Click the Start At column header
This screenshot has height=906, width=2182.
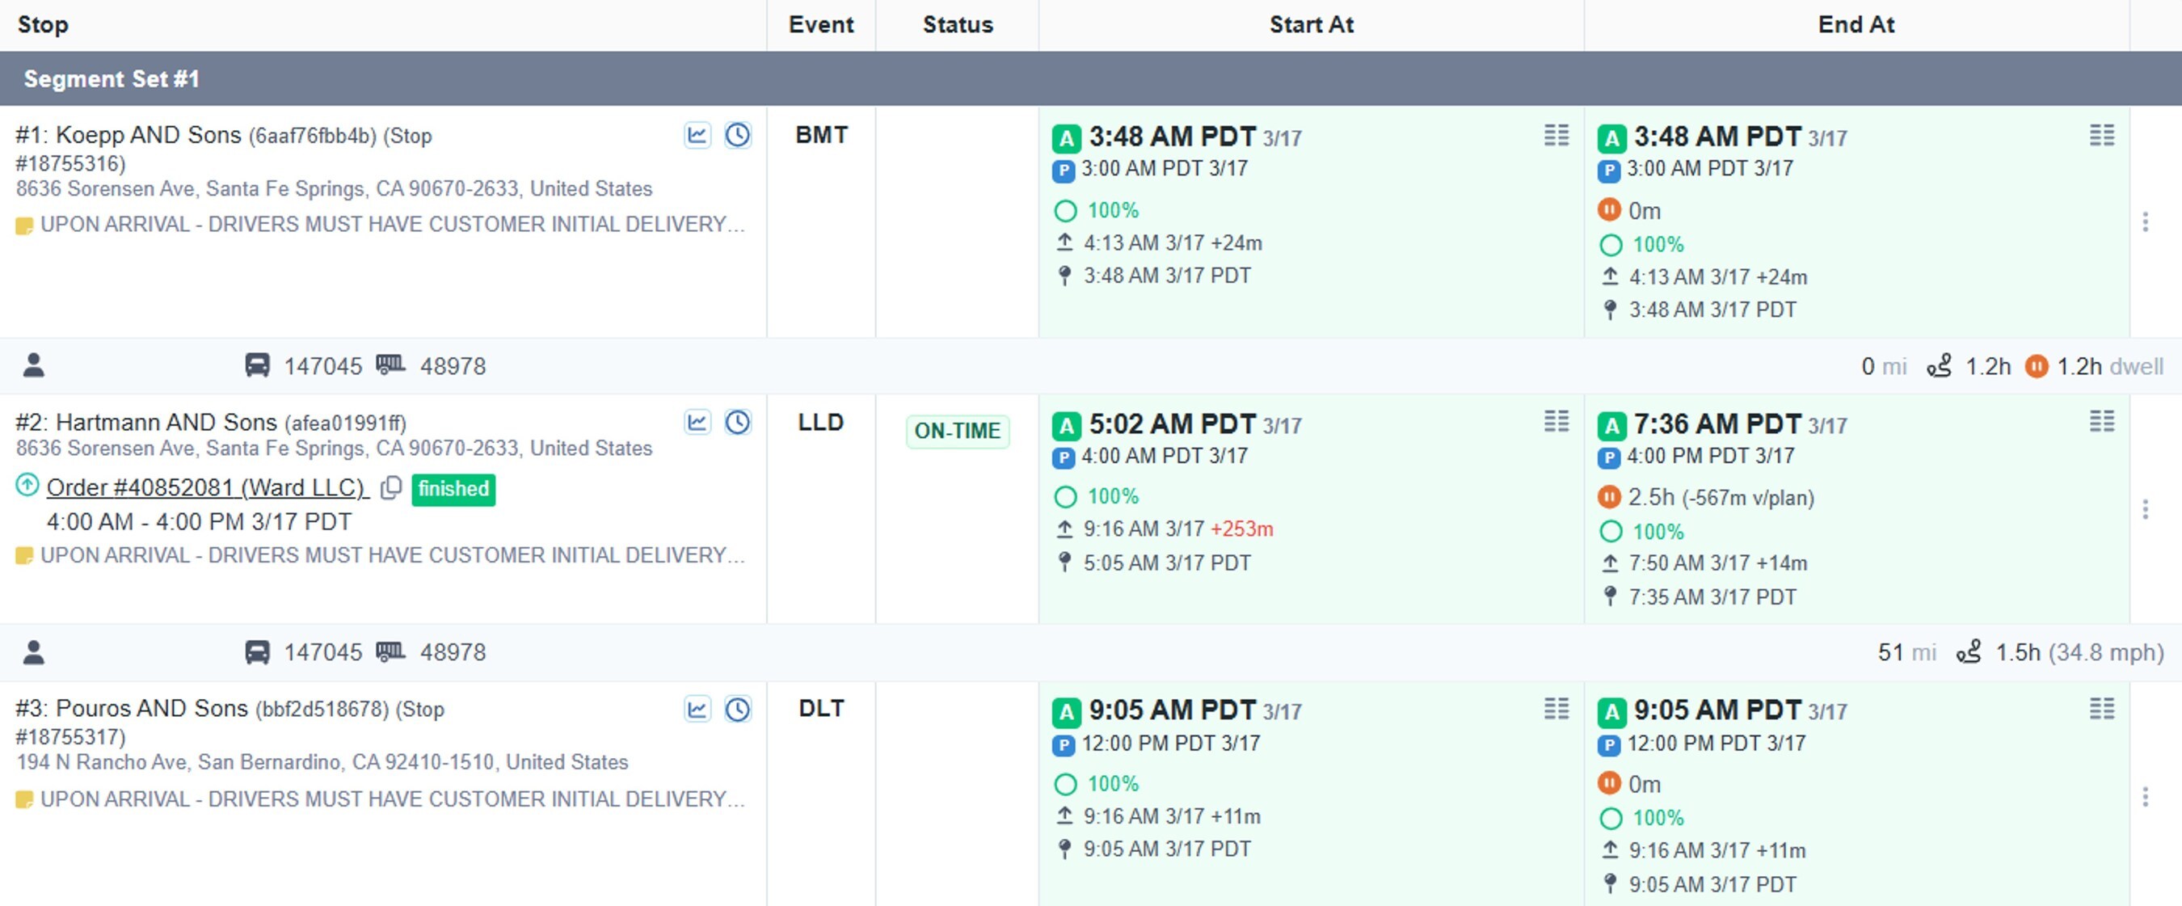pos(1310,25)
